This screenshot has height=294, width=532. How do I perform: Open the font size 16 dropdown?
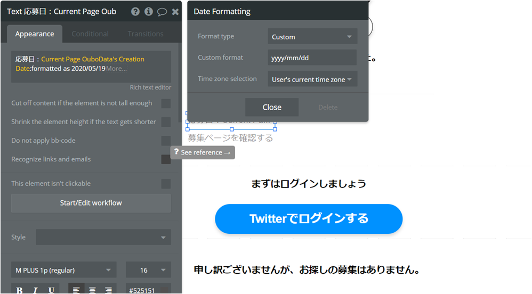coord(148,270)
